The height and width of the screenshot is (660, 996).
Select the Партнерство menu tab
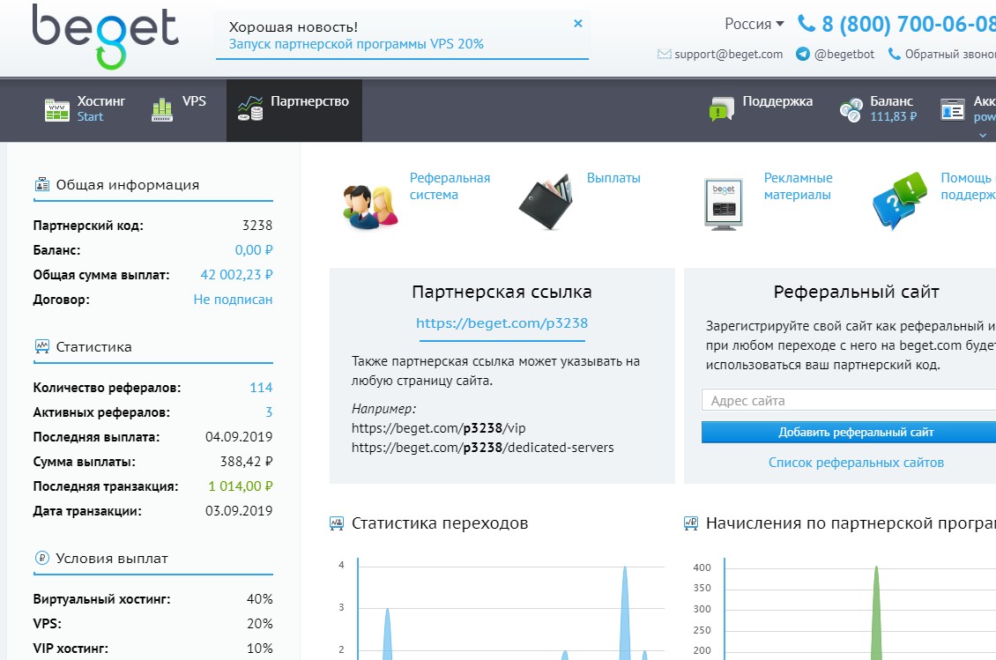(294, 110)
